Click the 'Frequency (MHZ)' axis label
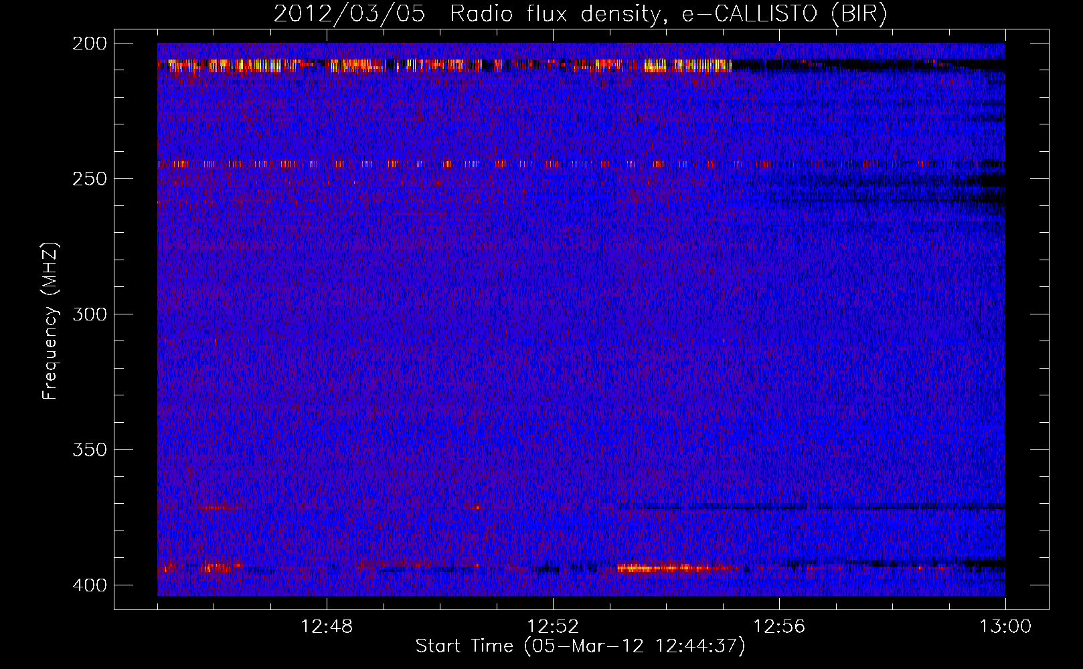 (50, 321)
